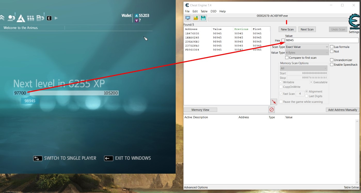The width and height of the screenshot is (361, 193).
Task: Turn on Enable Speedhack
Action: tap(332, 64)
